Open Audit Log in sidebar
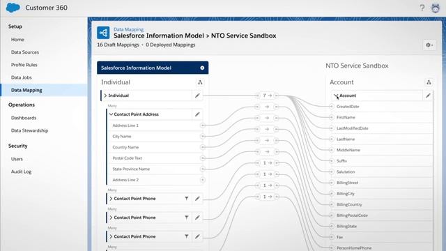Image resolution: width=446 pixels, height=251 pixels. (x=21, y=172)
